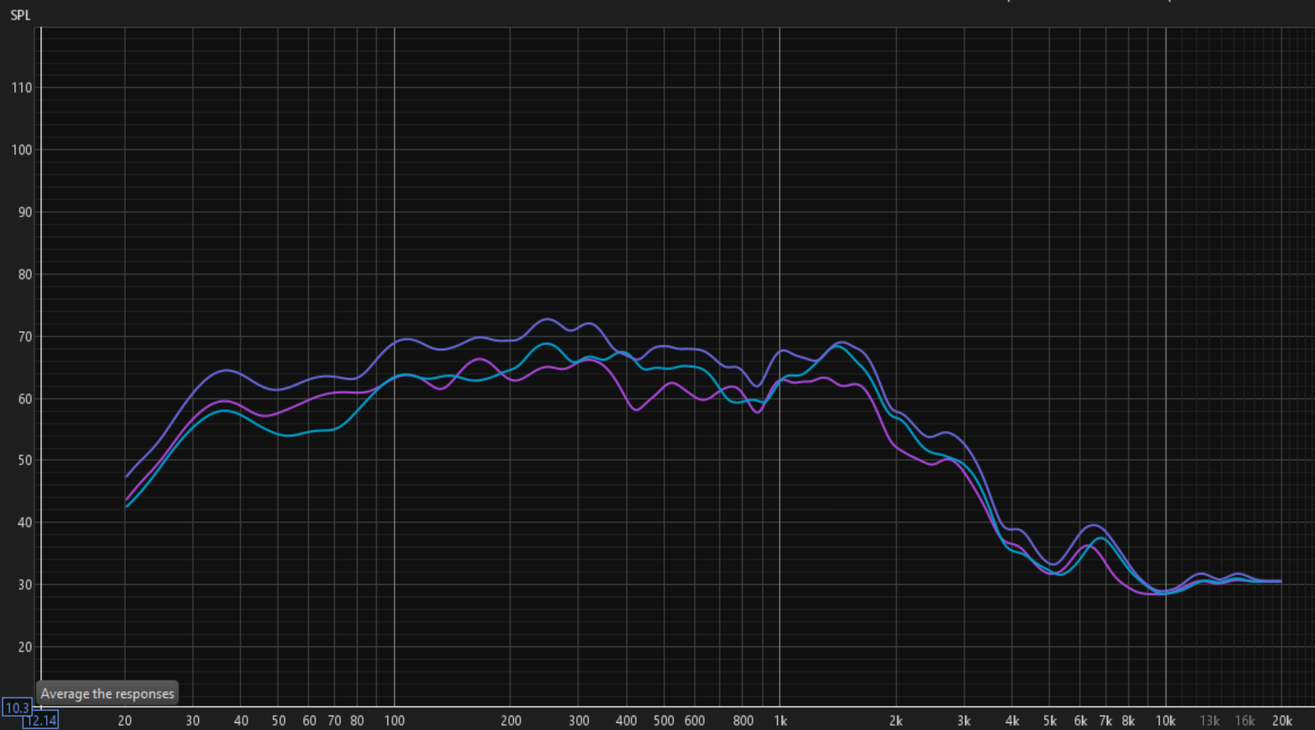
Task: Click the Average the responses button
Action: click(x=107, y=693)
